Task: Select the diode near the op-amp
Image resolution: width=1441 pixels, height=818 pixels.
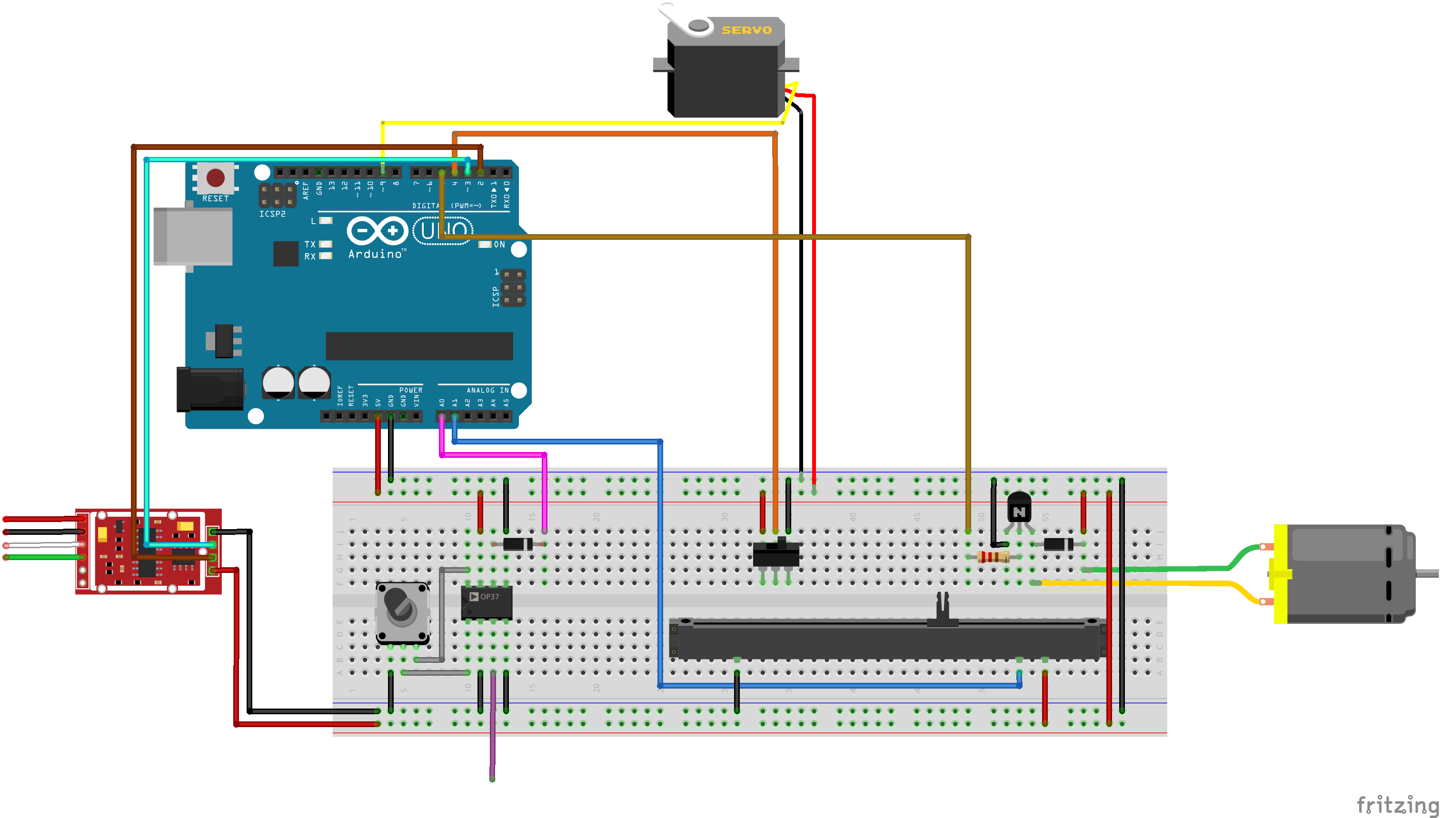Action: (x=517, y=544)
